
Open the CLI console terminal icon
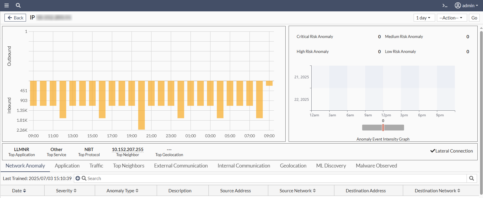pos(445,5)
